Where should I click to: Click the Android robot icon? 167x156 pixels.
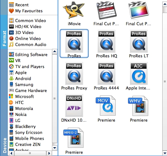click(11, 78)
